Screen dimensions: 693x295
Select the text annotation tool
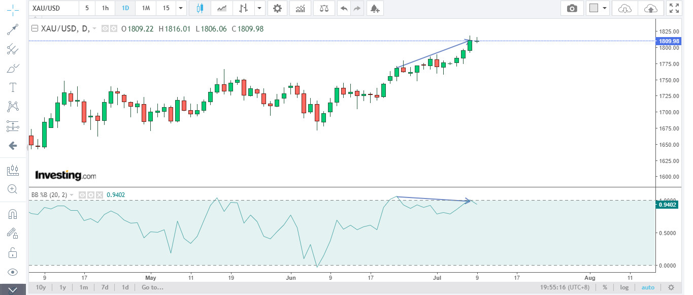pos(13,87)
